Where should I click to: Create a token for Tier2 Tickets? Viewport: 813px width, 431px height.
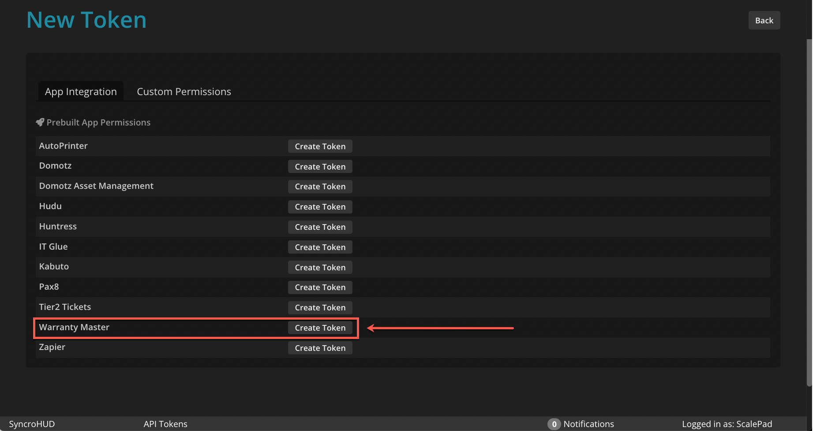click(x=320, y=308)
